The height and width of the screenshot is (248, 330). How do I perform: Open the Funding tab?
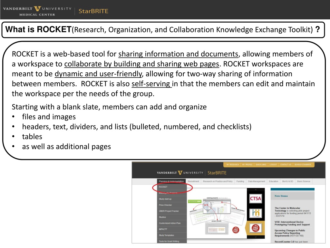(240, 181)
